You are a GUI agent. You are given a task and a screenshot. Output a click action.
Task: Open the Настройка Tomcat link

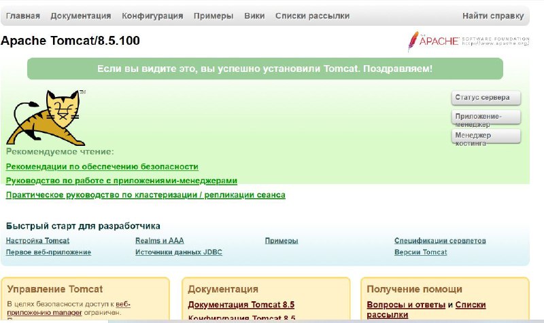[x=37, y=241]
